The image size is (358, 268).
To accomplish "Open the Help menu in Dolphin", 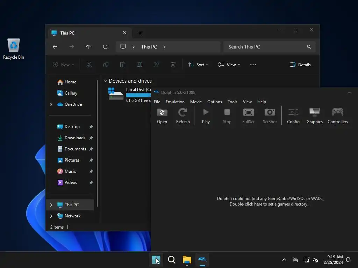I will [x=262, y=102].
